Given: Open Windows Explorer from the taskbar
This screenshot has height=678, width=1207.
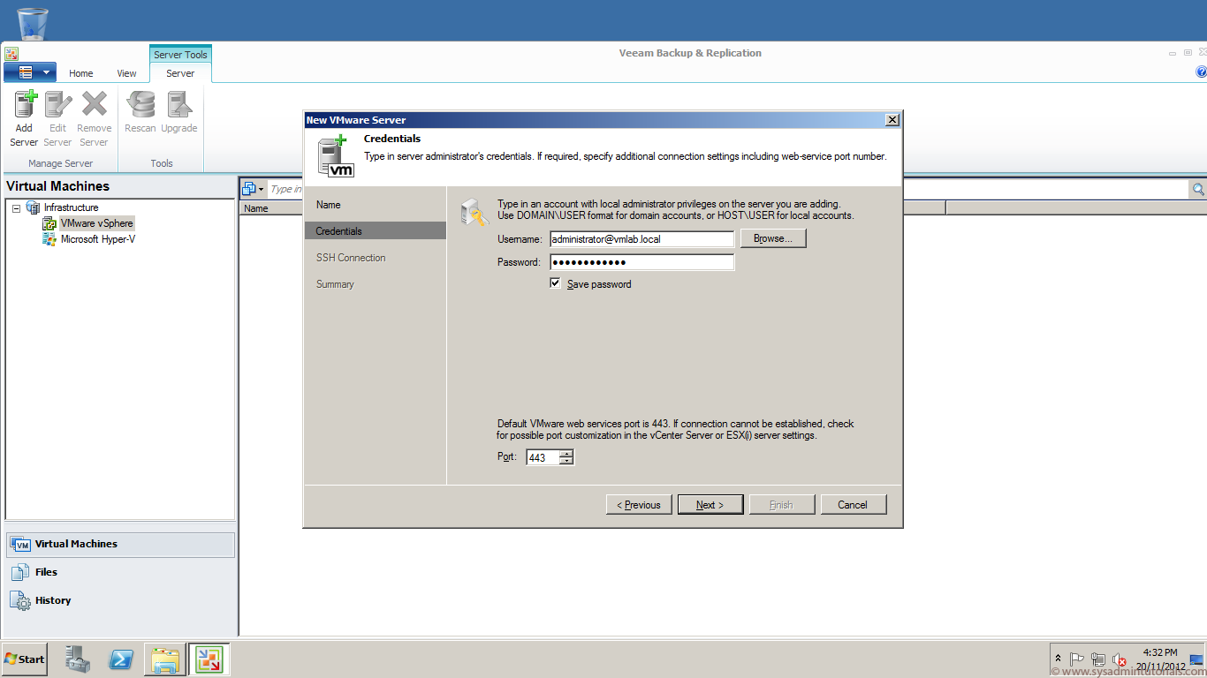Looking at the screenshot, I should point(165,659).
